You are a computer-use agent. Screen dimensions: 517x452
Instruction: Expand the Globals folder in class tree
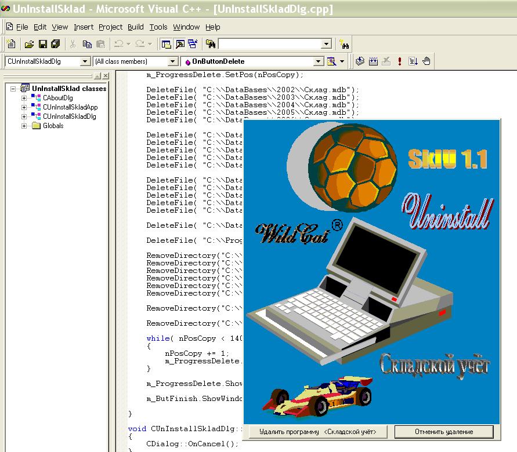pyautogui.click(x=24, y=126)
